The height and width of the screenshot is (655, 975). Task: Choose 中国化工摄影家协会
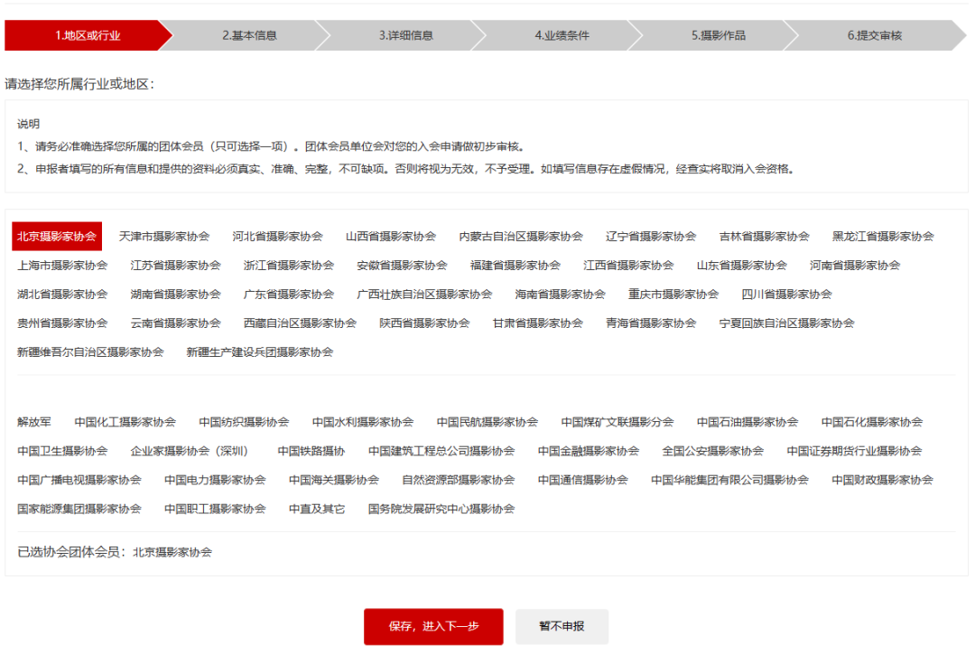[125, 422]
